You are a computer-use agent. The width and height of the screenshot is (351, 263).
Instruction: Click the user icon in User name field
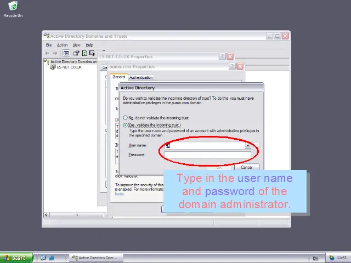pyautogui.click(x=168, y=146)
